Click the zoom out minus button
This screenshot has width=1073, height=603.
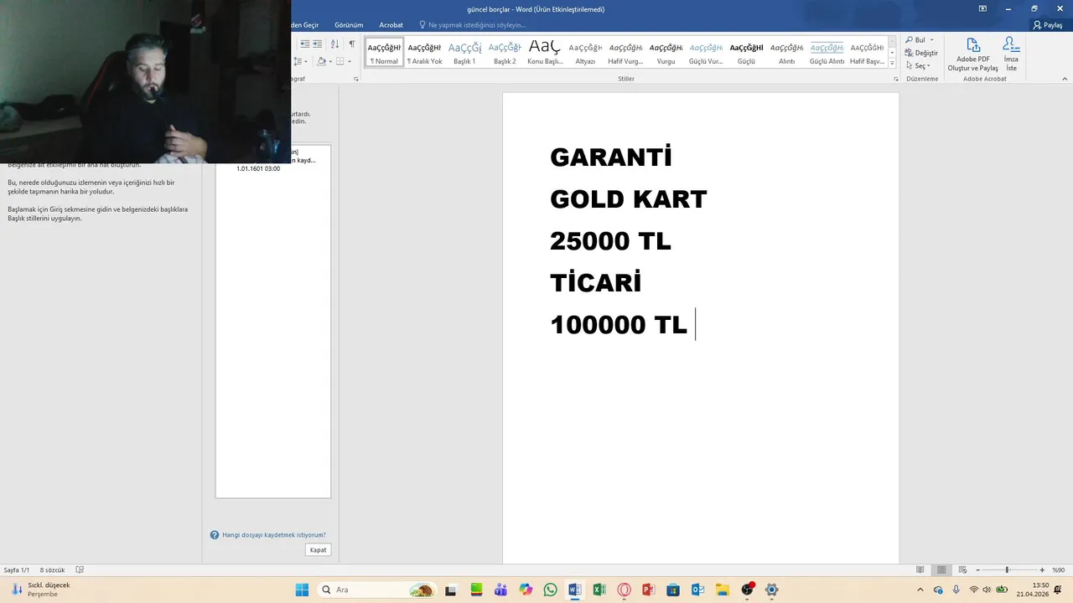pyautogui.click(x=977, y=570)
